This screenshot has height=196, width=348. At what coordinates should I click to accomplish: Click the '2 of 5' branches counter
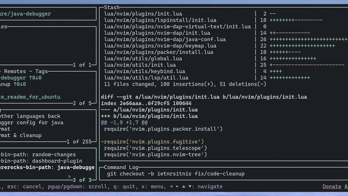pos(82,103)
